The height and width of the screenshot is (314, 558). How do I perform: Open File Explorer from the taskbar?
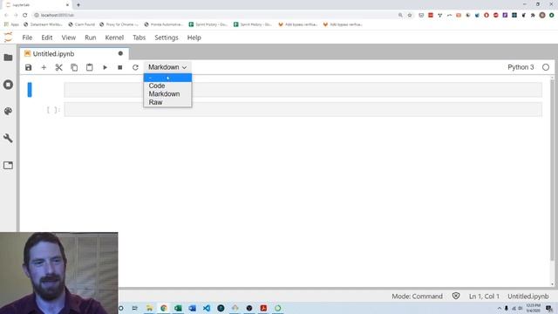(x=149, y=308)
